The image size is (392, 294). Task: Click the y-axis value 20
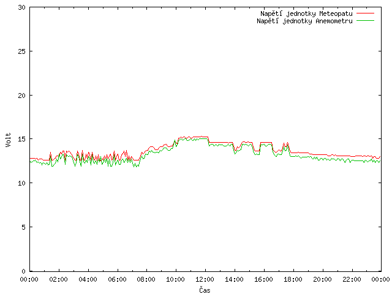coord(22,96)
